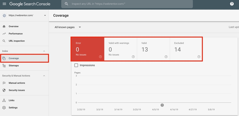Open the webrentor.com property dropdown
The width and height of the screenshot is (239, 116).
pyautogui.click(x=45, y=16)
